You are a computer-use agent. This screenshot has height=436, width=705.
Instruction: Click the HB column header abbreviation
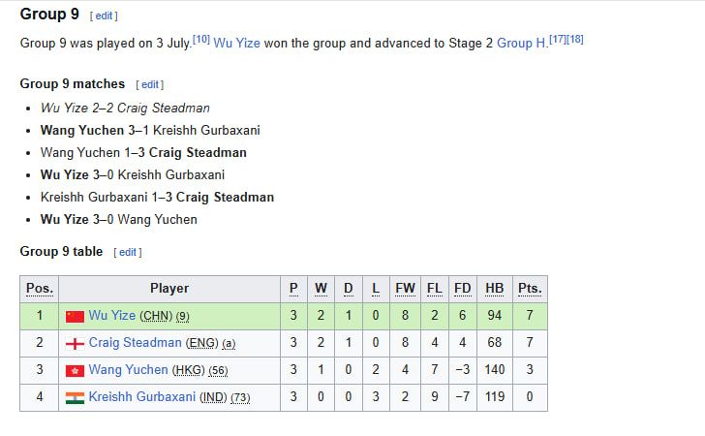point(495,289)
